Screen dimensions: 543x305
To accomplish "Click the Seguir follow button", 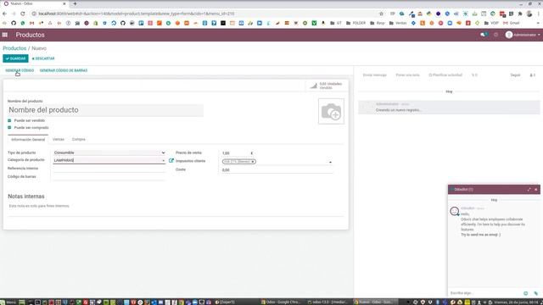I will tap(515, 75).
